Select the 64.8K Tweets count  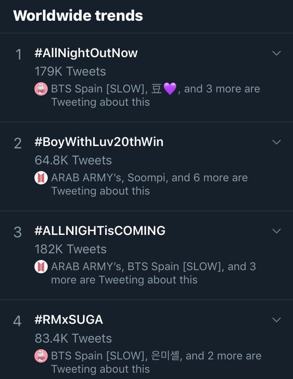click(73, 160)
